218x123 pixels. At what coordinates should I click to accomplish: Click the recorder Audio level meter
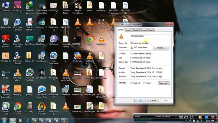point(147,117)
